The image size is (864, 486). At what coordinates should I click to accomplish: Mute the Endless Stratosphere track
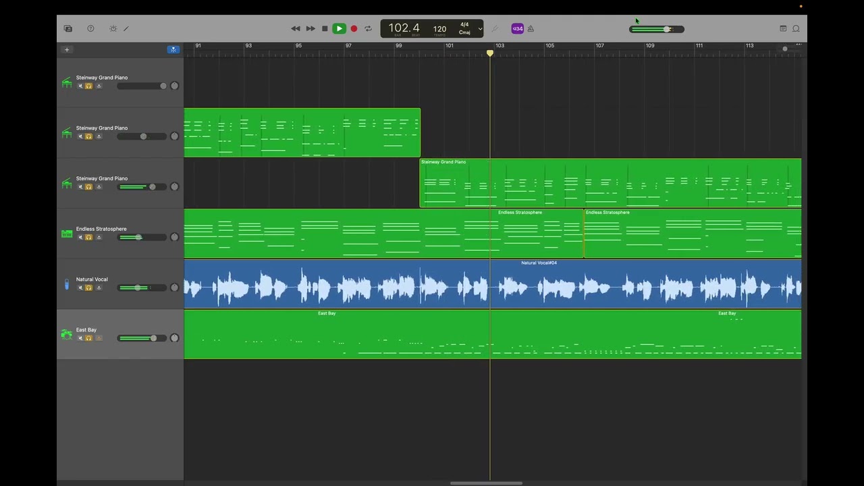coord(80,237)
